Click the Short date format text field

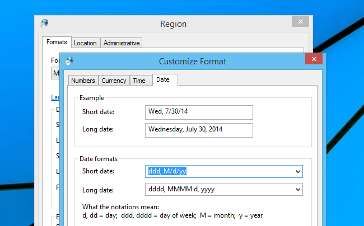218,171
